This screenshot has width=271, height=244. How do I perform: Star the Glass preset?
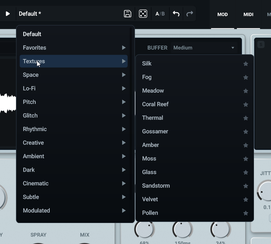coord(246,172)
